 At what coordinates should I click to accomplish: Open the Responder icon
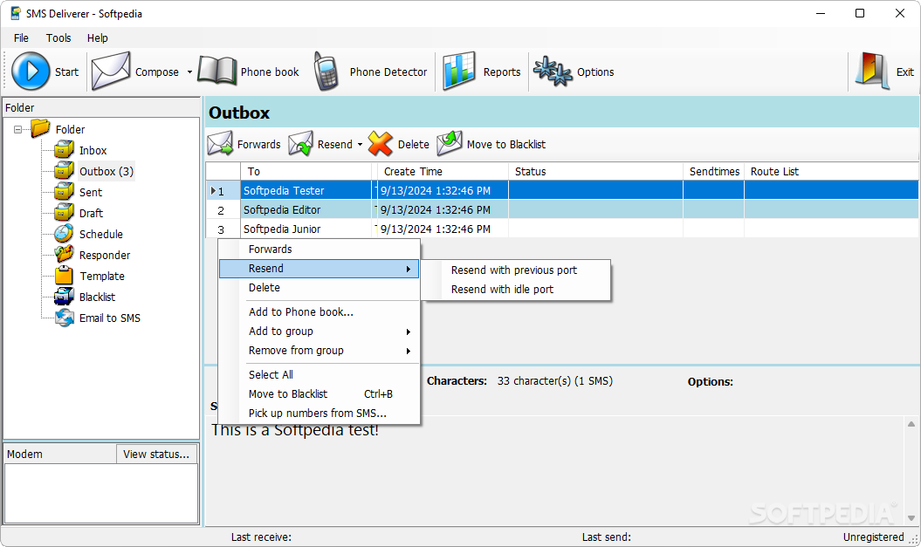pos(64,255)
